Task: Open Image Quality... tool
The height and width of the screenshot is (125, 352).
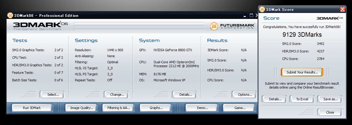Action: pyautogui.click(x=81, y=108)
